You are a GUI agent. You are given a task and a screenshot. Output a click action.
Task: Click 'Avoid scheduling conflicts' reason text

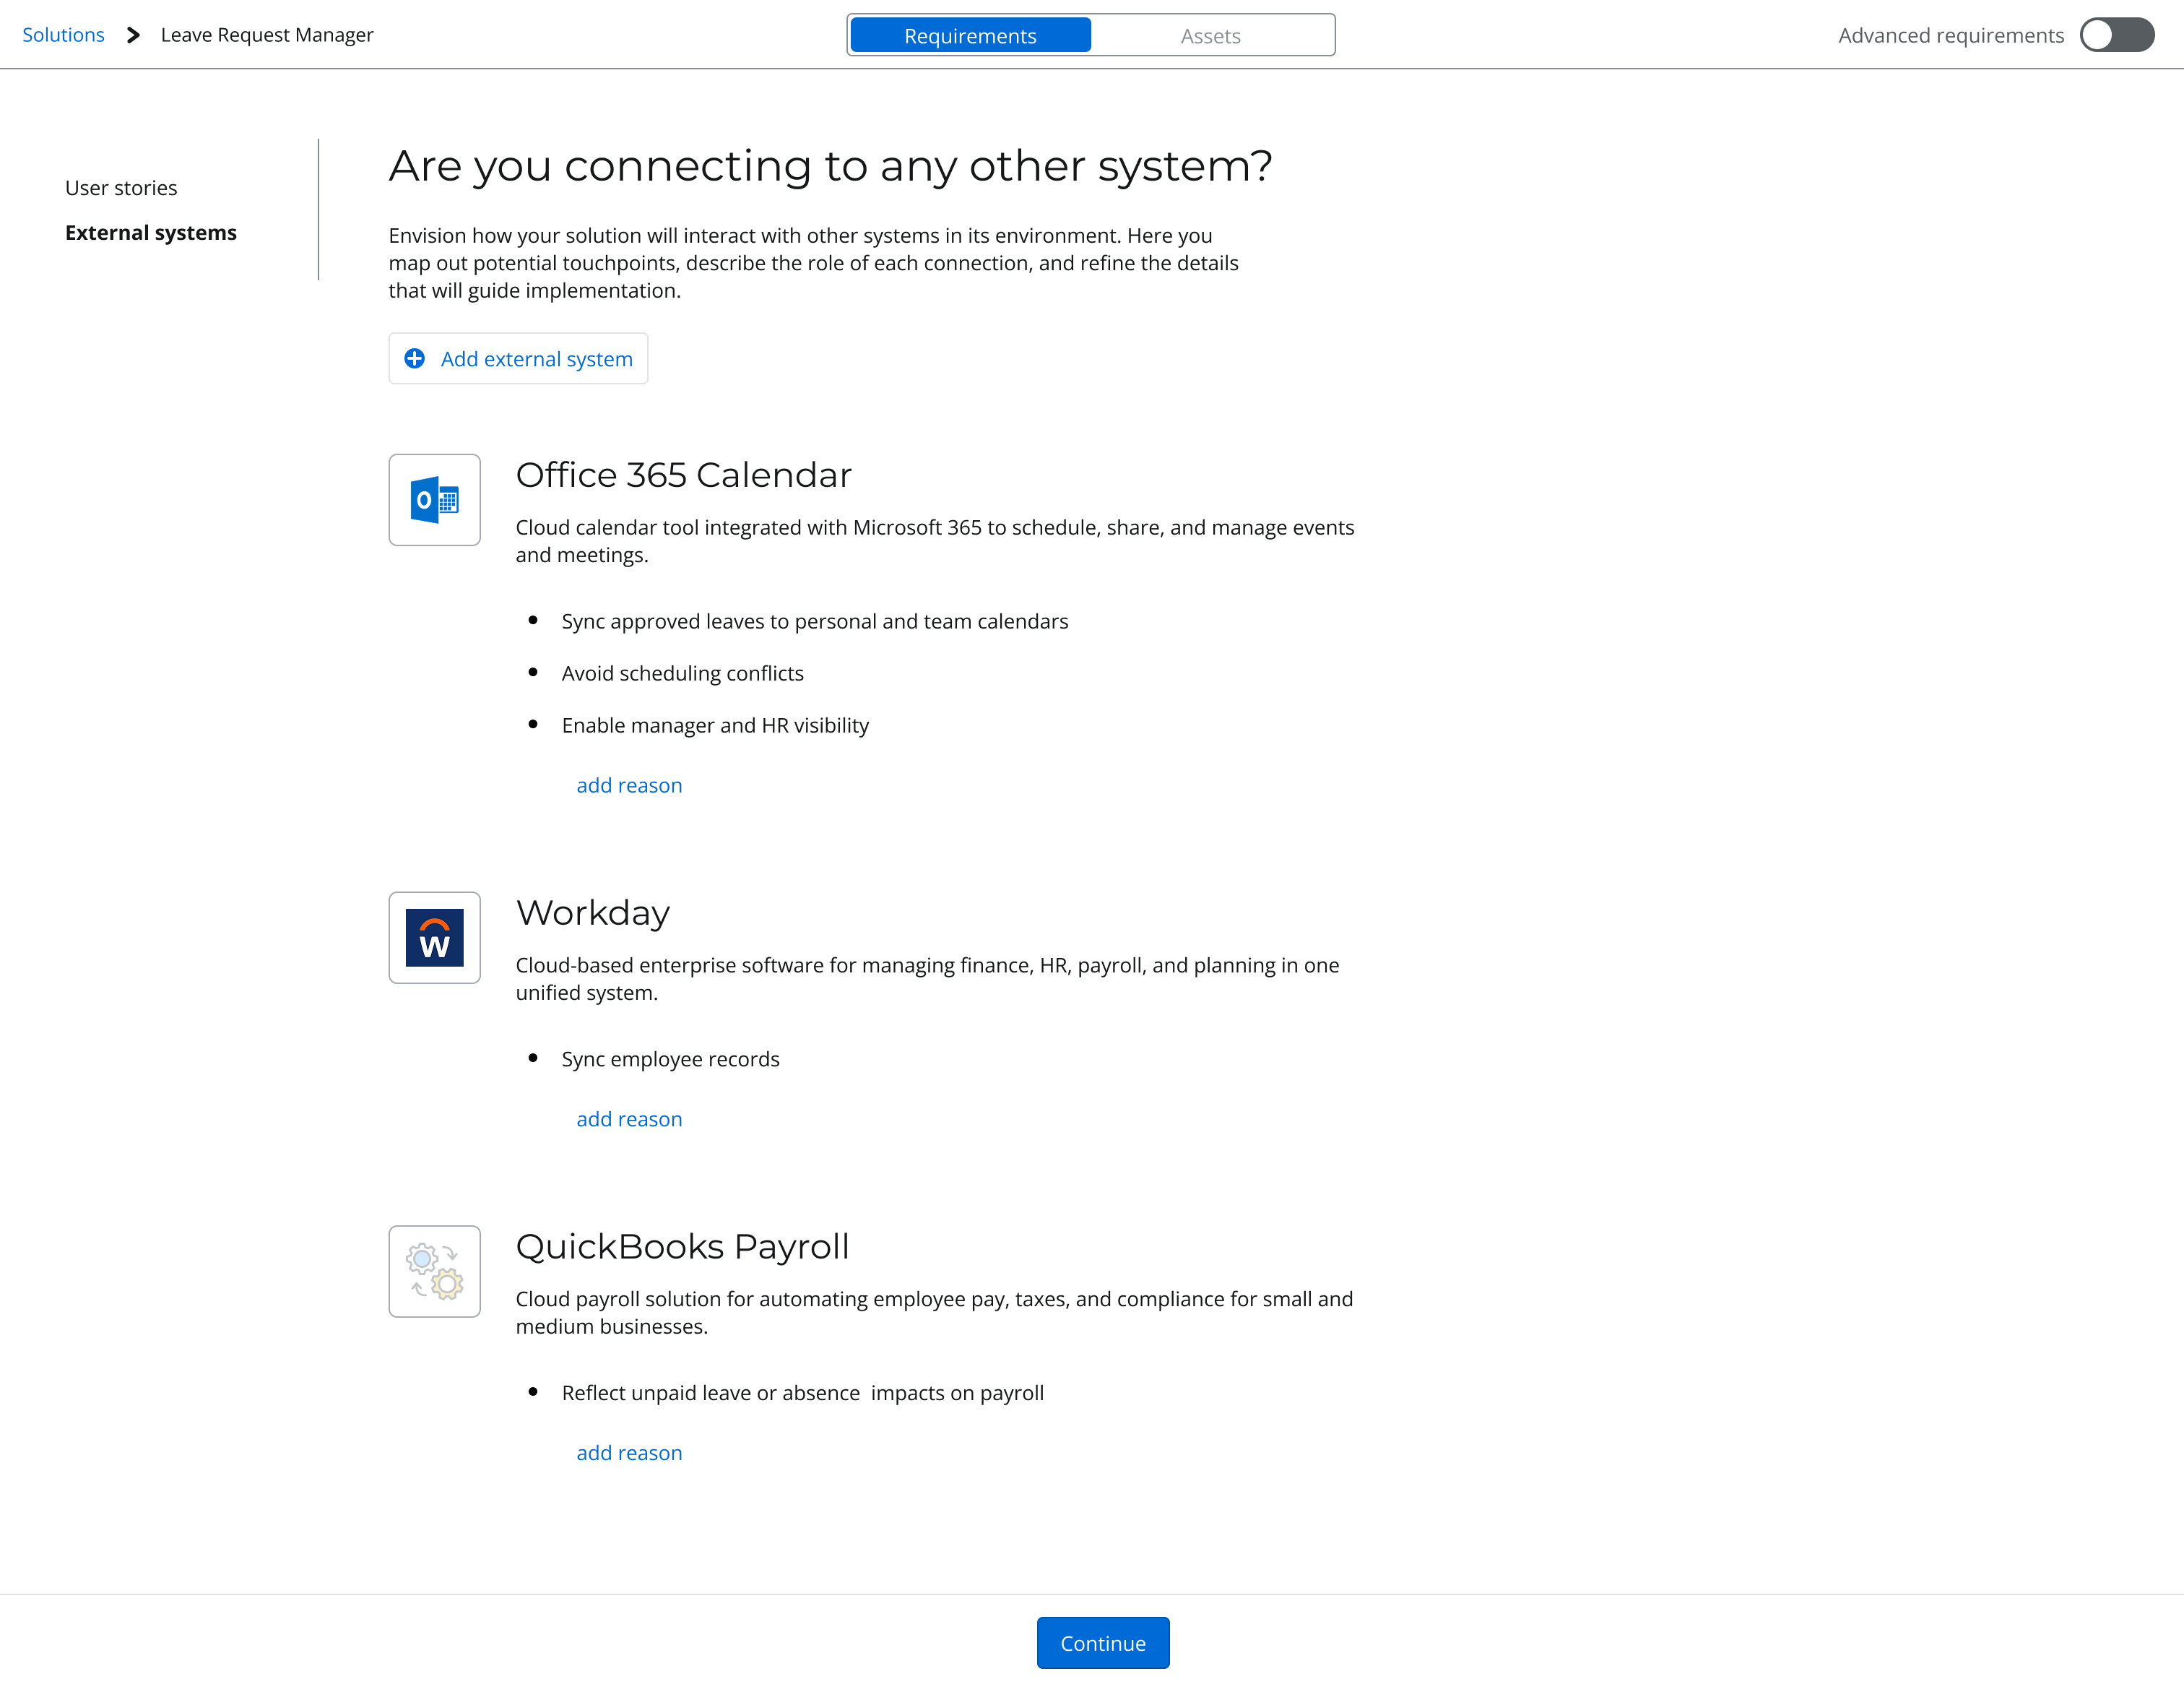(682, 673)
